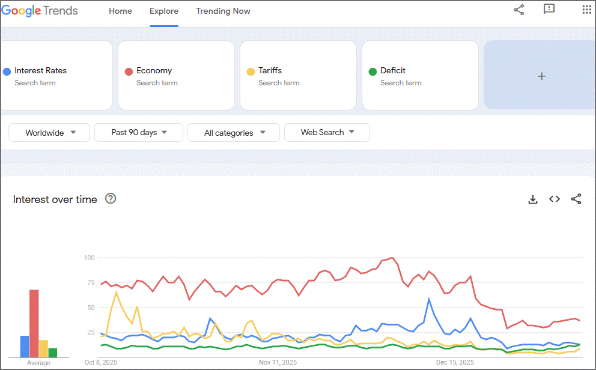Click the Google Trends logo
The image size is (596, 370).
click(40, 11)
